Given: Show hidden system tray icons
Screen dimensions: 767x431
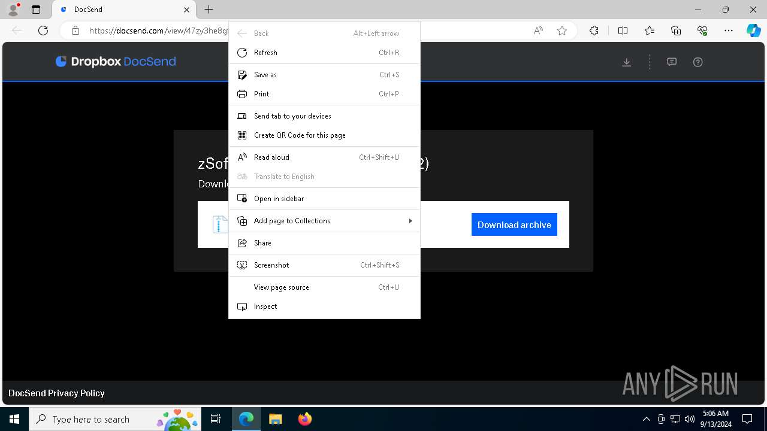Looking at the screenshot, I should (646, 419).
